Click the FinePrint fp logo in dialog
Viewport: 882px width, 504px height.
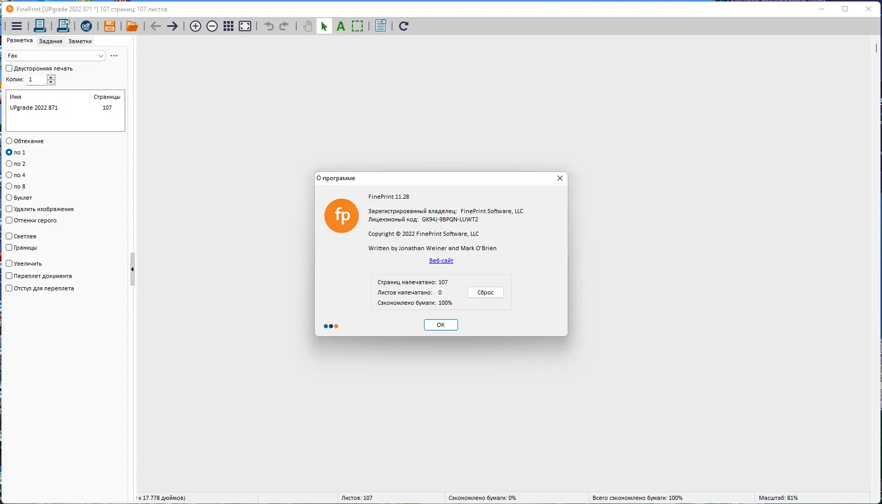[342, 216]
